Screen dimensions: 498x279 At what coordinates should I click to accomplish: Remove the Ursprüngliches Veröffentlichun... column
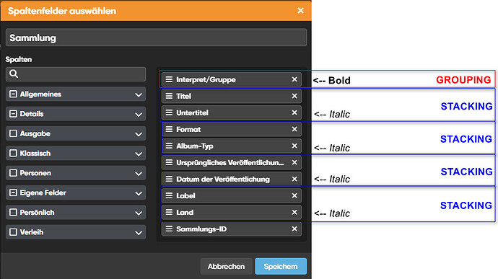point(294,162)
